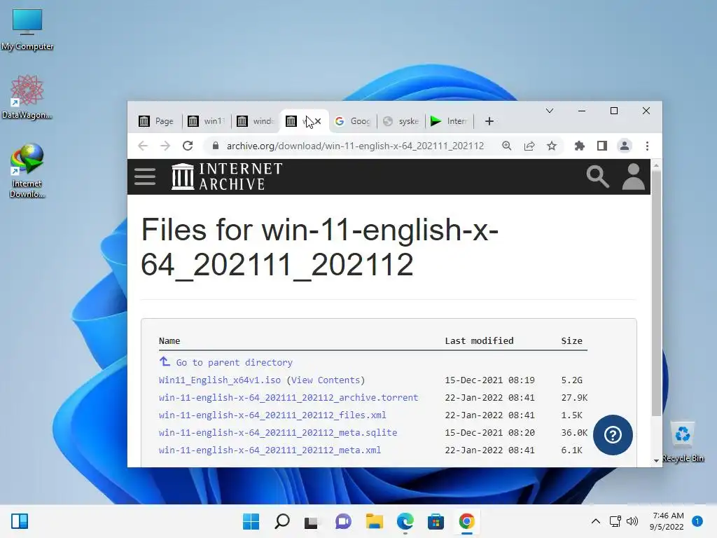Click the Size column header

click(x=571, y=341)
